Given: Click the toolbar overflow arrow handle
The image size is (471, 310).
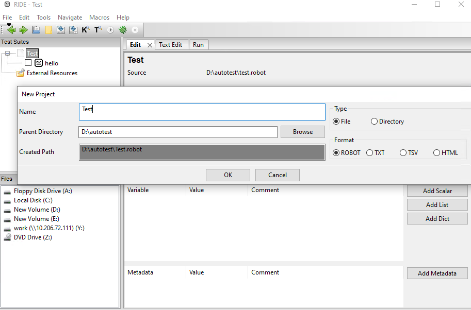Looking at the screenshot, I should click(x=9, y=25).
